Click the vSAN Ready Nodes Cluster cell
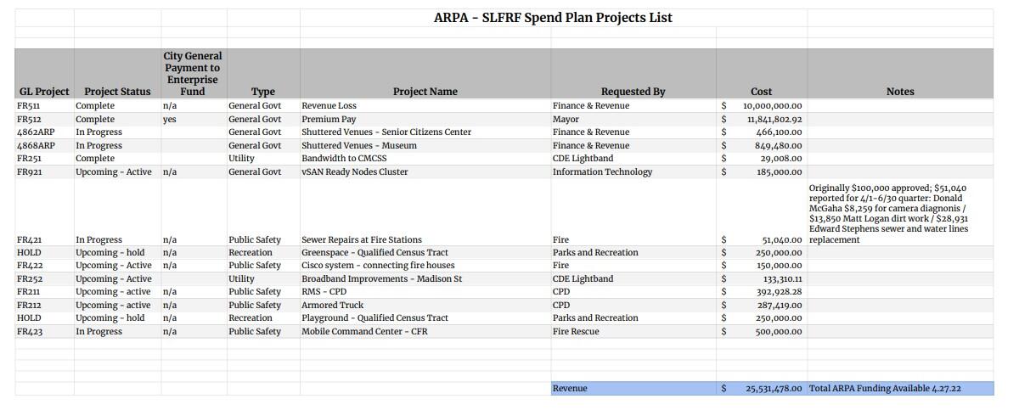The width and height of the screenshot is (1019, 410). click(354, 172)
